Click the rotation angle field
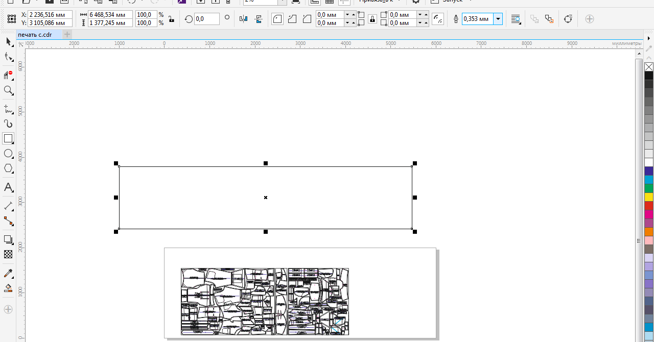 (x=207, y=19)
